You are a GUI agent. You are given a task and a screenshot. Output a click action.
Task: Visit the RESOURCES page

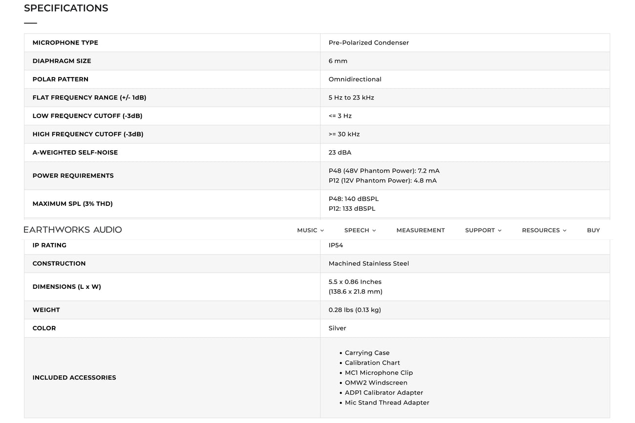[541, 230]
